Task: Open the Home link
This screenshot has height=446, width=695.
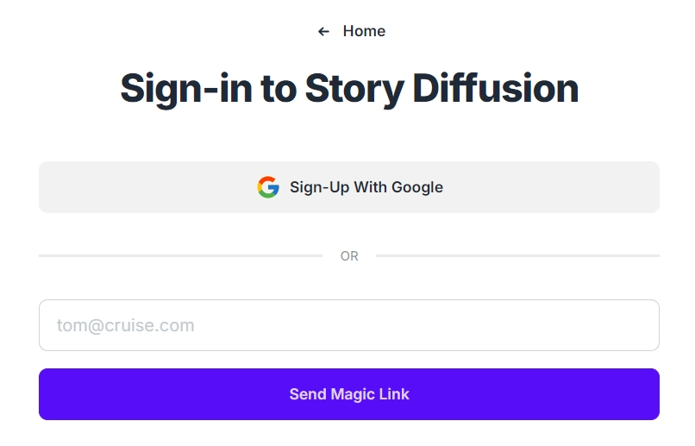Action: click(363, 32)
